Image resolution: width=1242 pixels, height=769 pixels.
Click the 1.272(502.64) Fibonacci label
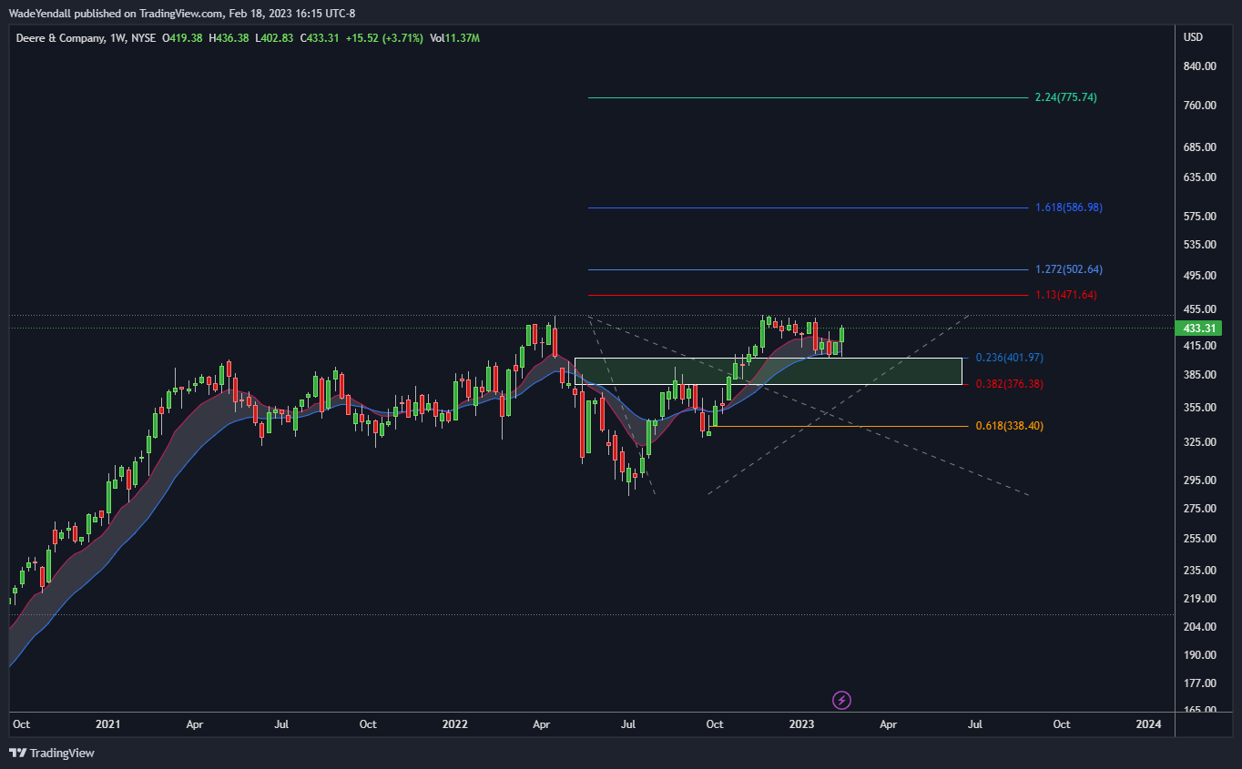coord(1068,269)
